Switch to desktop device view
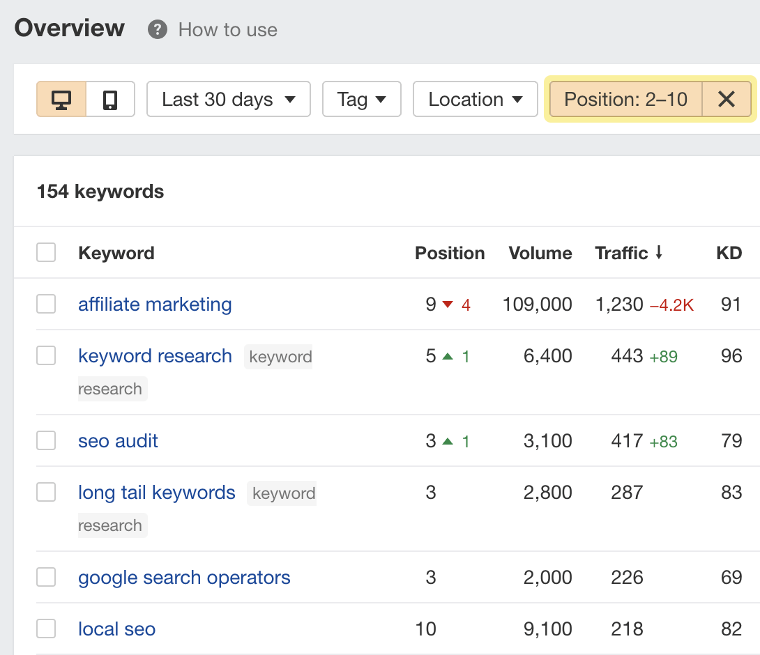The height and width of the screenshot is (655, 760). [61, 100]
